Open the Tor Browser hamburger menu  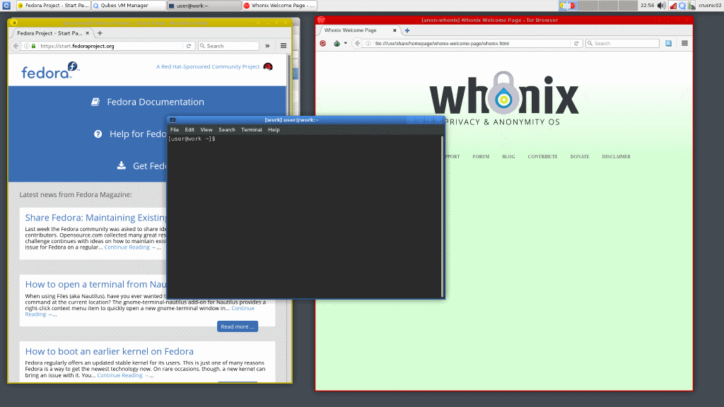coord(684,43)
